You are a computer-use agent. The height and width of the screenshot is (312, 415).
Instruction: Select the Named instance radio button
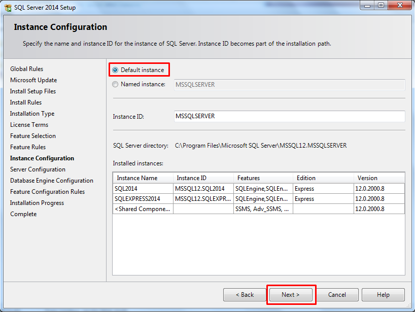(x=115, y=84)
